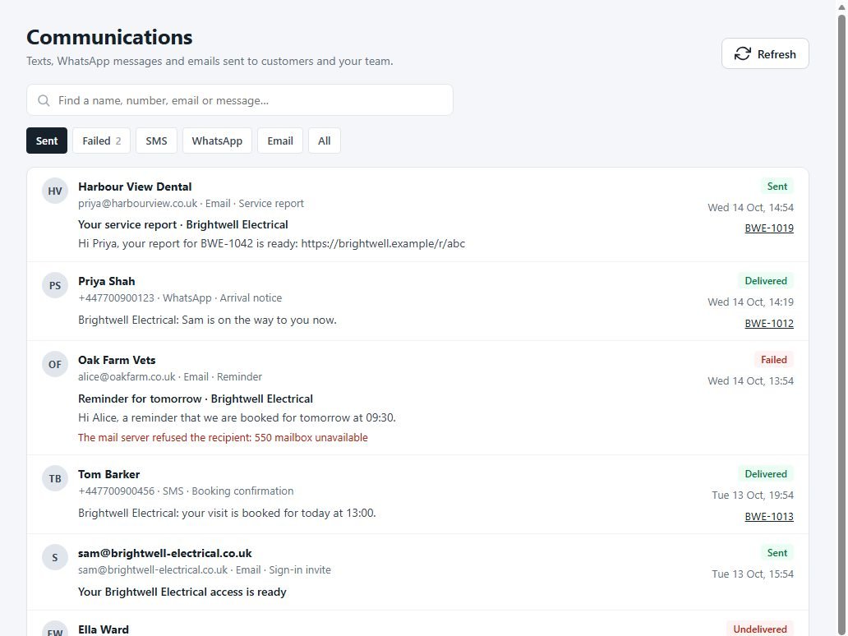
Task: Select the Sent filter tab
Action: [x=47, y=141]
